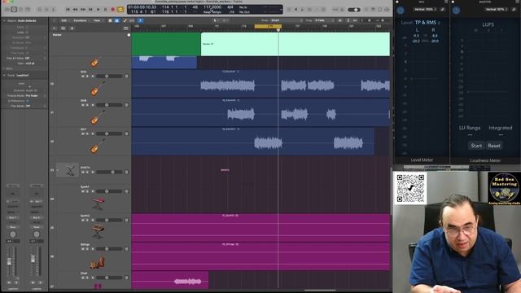The image size is (521, 293).
Task: Toggle the Flex button
Action: tap(132, 20)
